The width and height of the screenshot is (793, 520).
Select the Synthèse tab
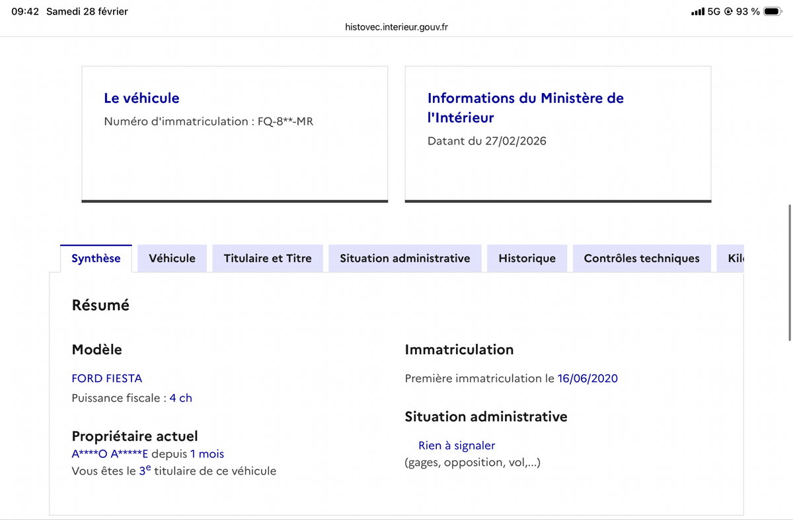[x=96, y=258]
